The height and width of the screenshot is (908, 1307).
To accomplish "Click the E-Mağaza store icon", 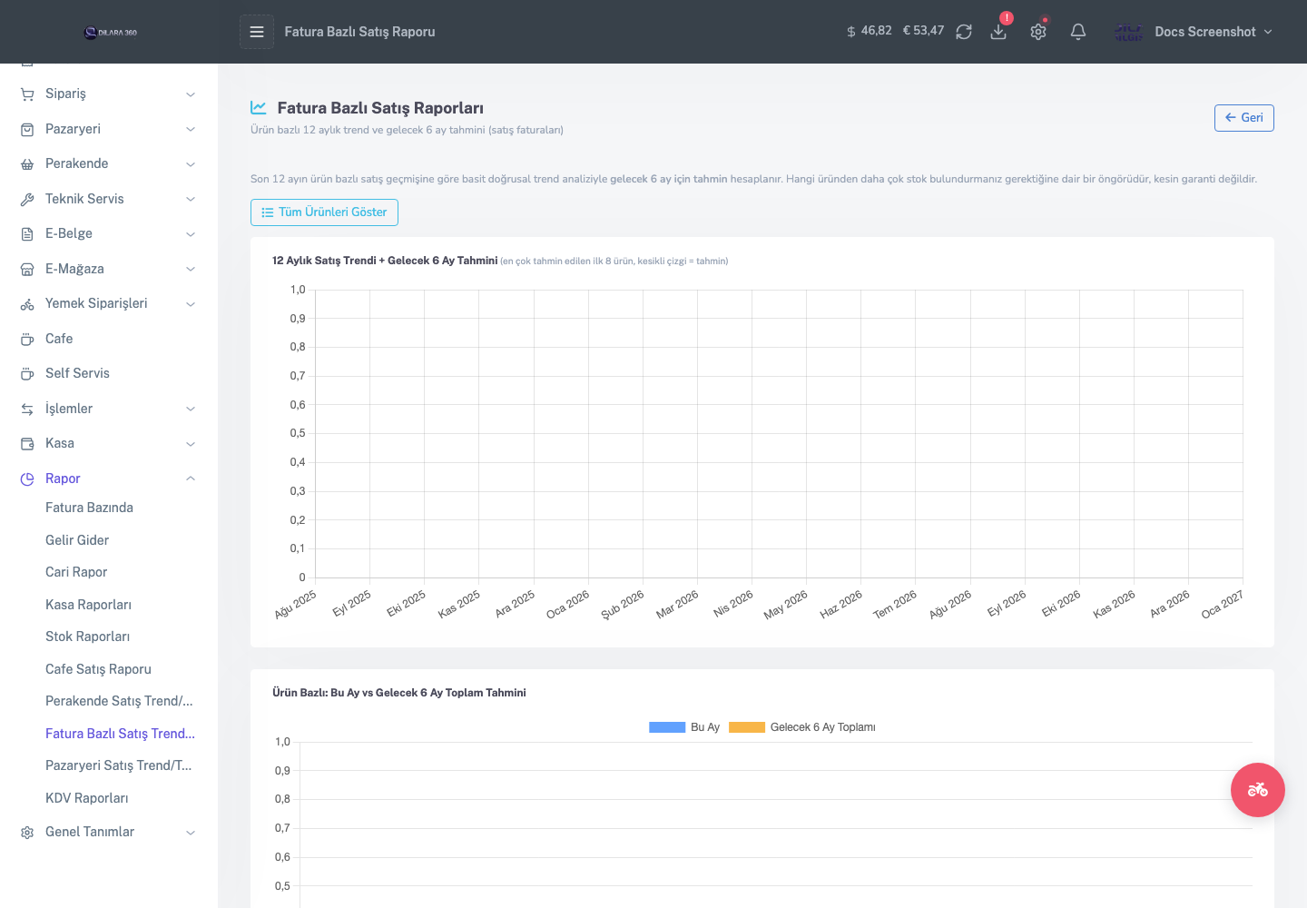I will coord(27,269).
